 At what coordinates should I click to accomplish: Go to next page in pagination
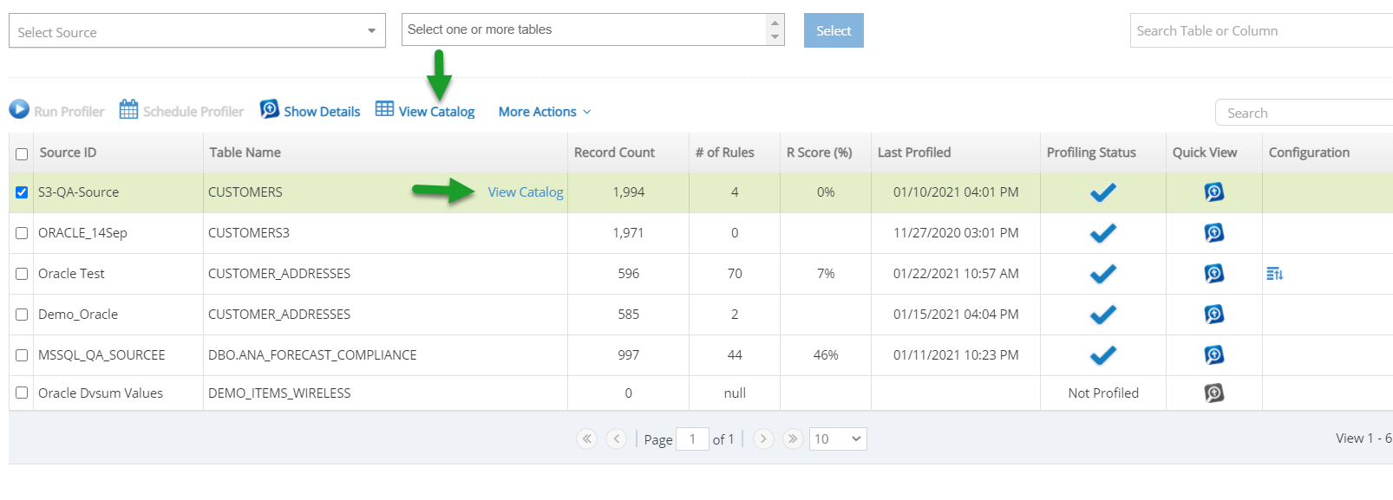pos(763,438)
